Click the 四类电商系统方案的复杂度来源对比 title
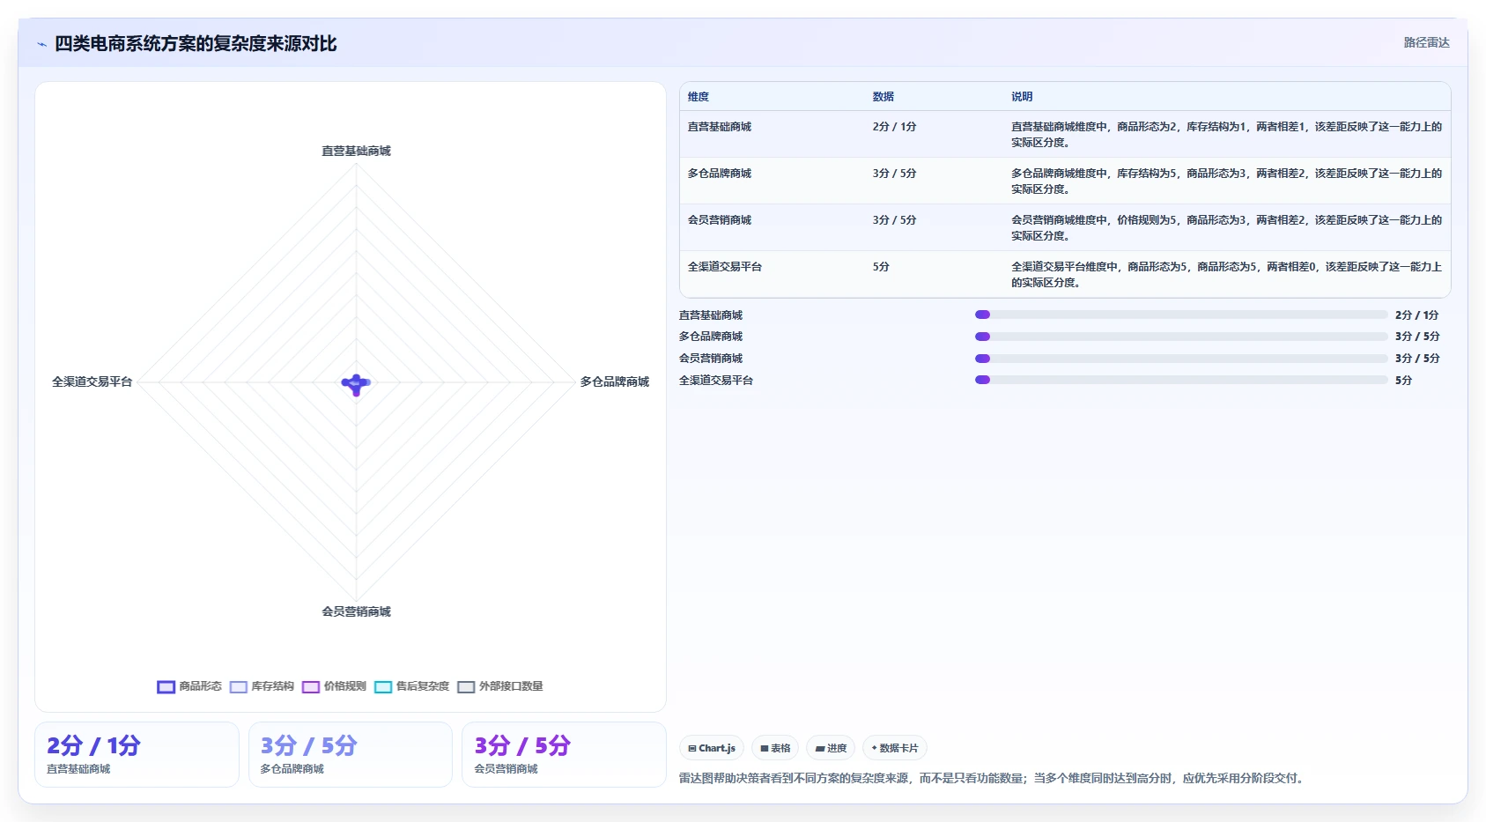This screenshot has width=1486, height=822. coord(196,44)
